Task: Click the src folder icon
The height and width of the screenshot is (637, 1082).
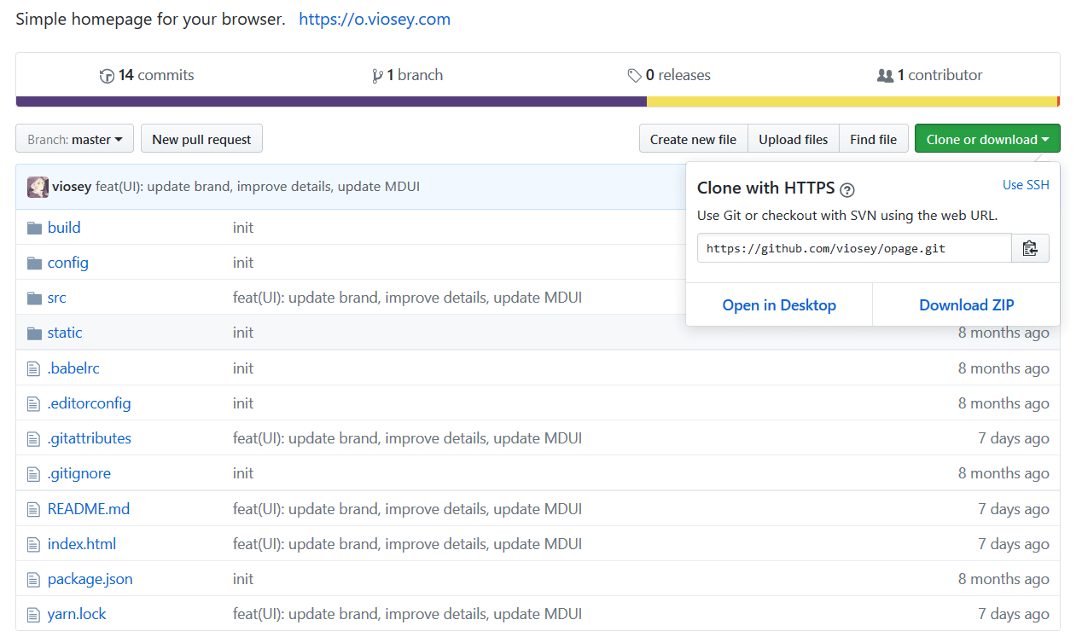Action: coord(34,298)
